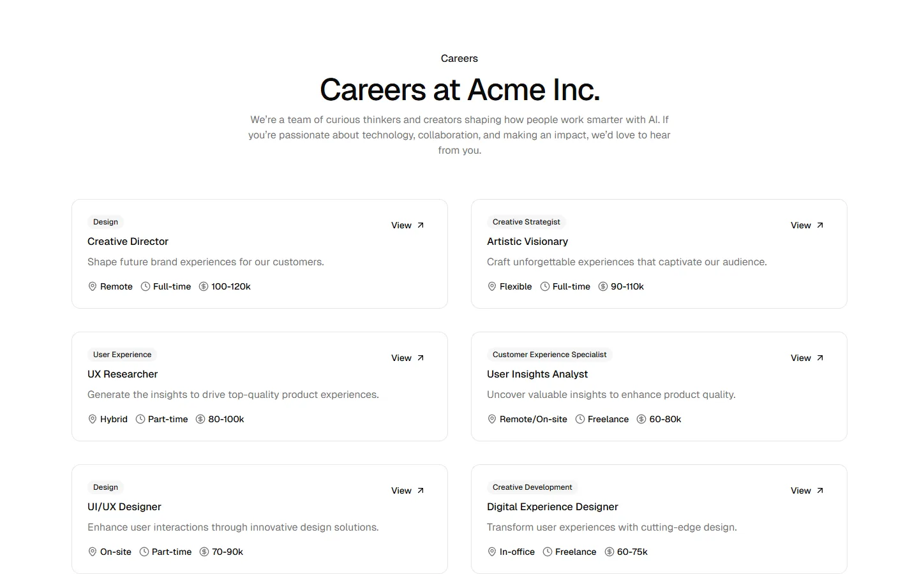This screenshot has width=919, height=574.
Task: Select the Creative Strategist tag on Artistic Visionary card
Action: [x=526, y=221]
